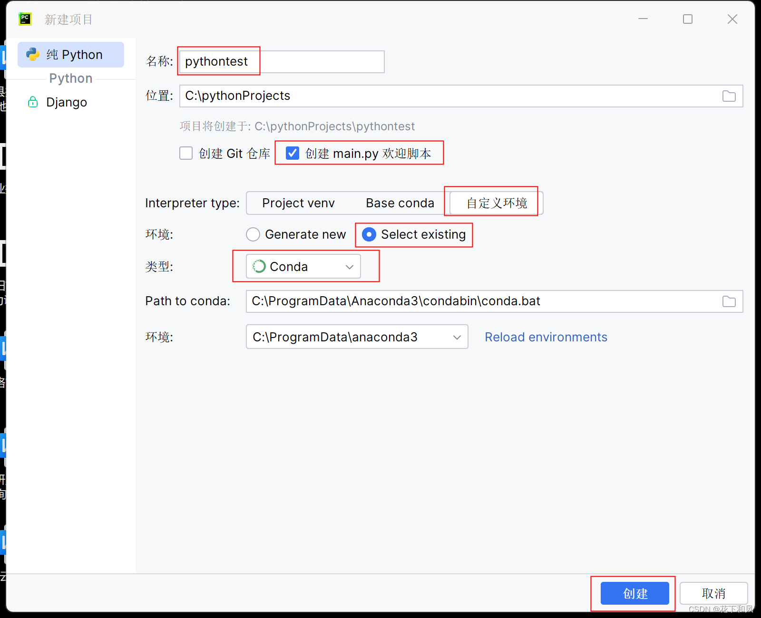Viewport: 761px width, 618px height.
Task: Select the 自定义环境 interpreter tab
Action: coord(496,203)
